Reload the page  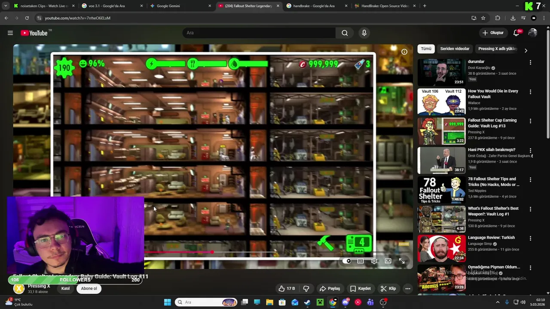(x=27, y=18)
